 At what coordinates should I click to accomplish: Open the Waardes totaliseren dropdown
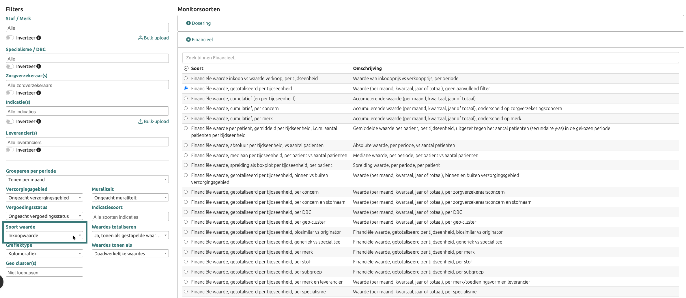(130, 235)
